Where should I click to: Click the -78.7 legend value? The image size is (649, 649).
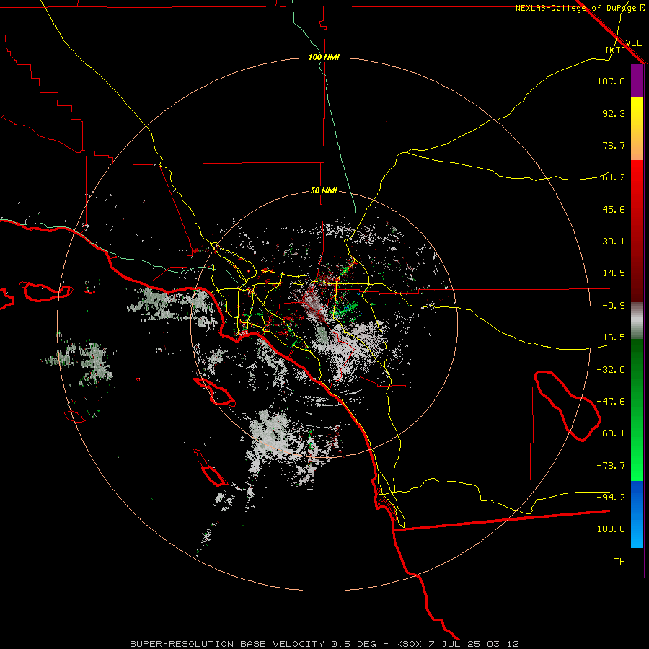tap(611, 466)
